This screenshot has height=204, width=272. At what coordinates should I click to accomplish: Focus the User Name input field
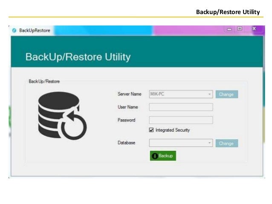[x=181, y=107]
